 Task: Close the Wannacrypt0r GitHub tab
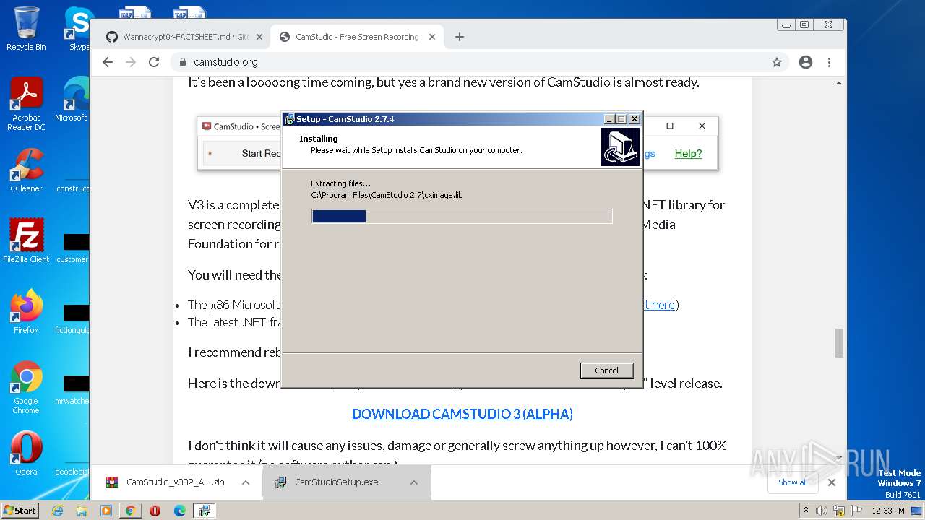click(x=259, y=37)
